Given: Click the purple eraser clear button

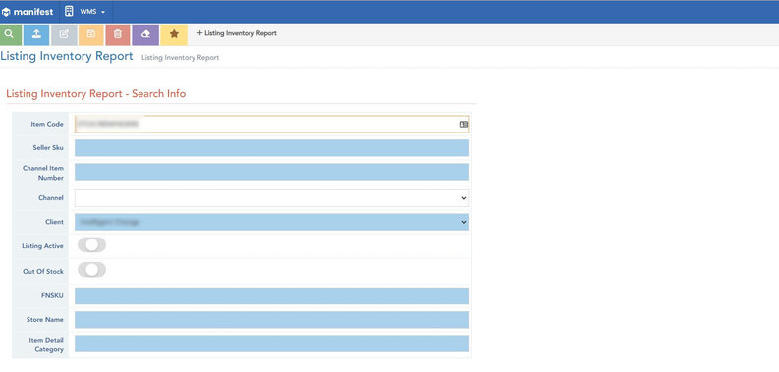Looking at the screenshot, I should coord(145,34).
